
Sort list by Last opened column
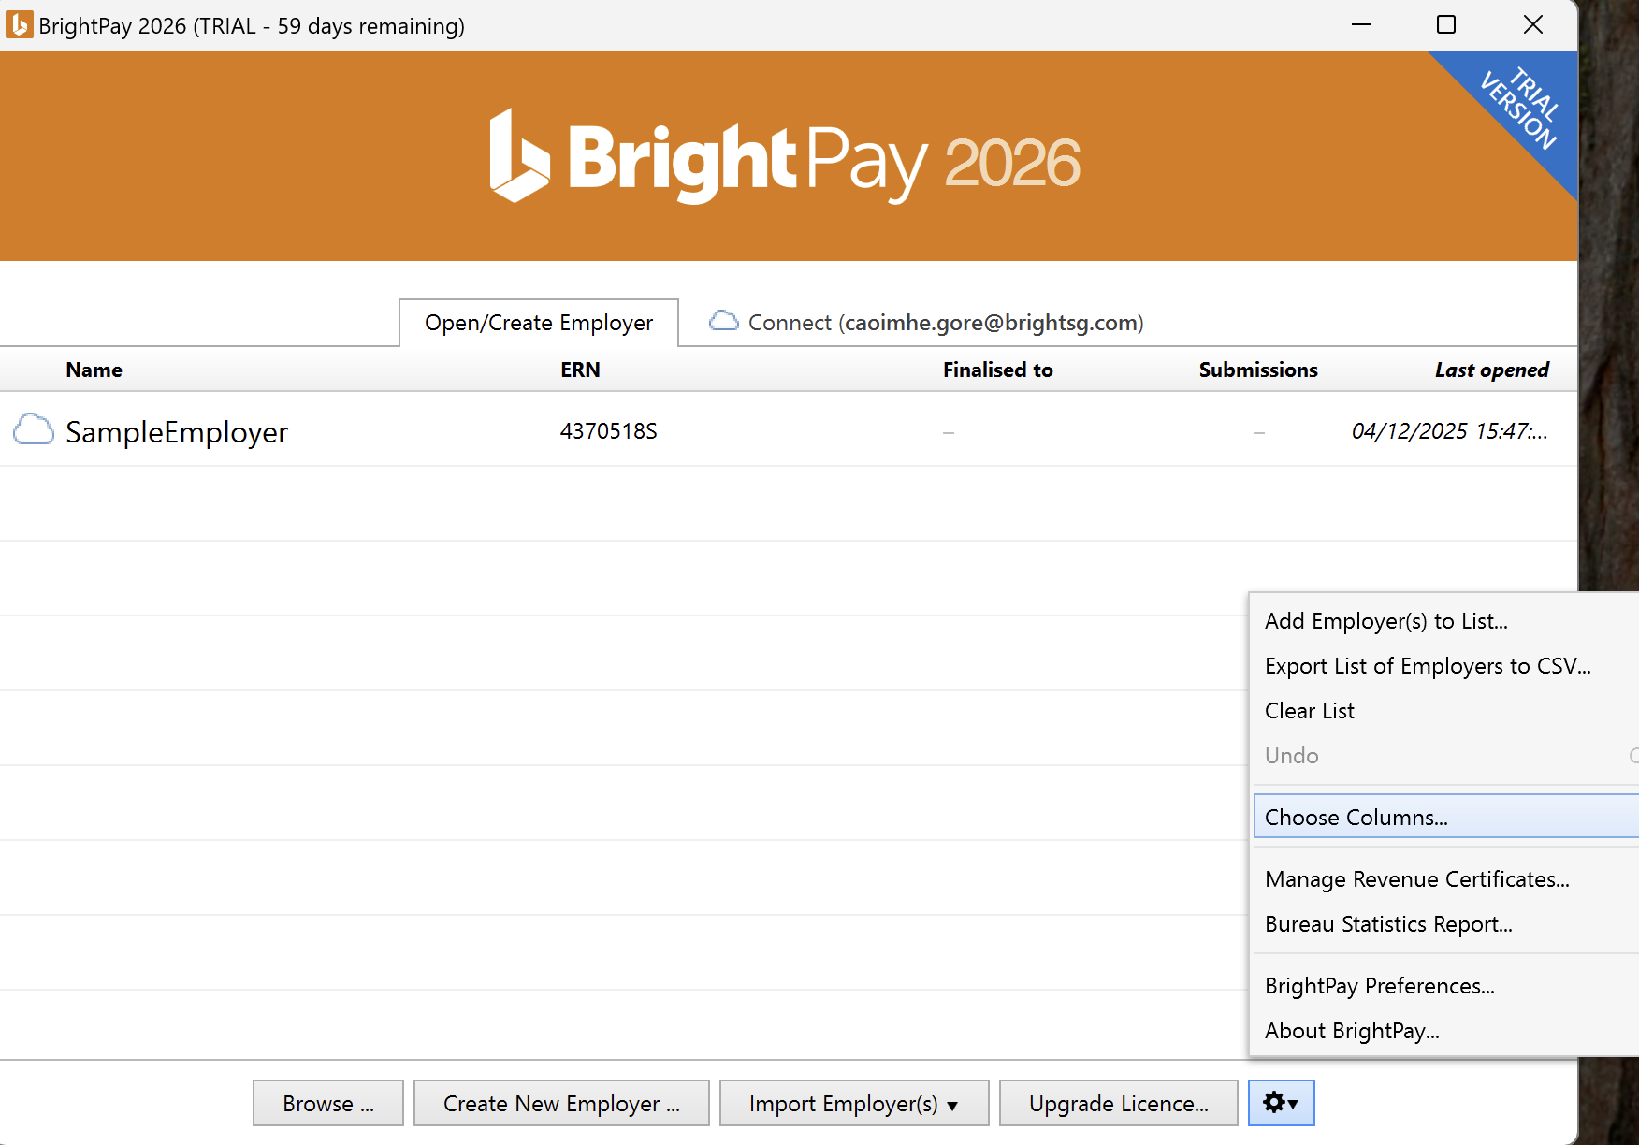point(1491,370)
